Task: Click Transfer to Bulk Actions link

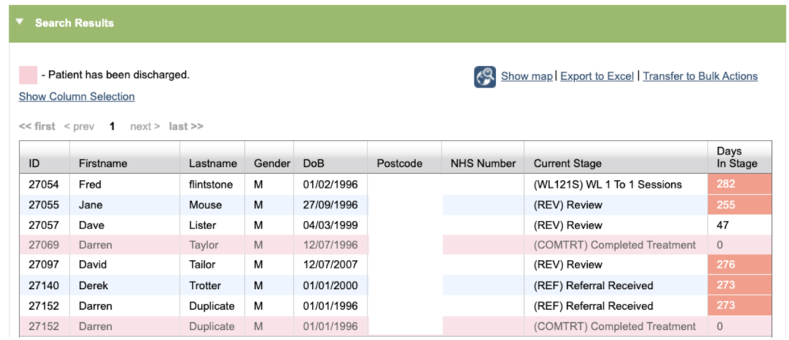Action: point(700,76)
